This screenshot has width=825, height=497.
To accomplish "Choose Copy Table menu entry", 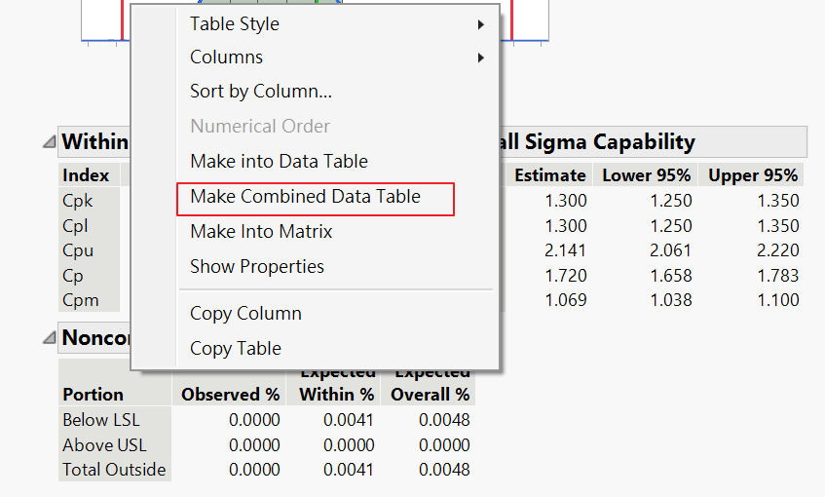I will [236, 349].
